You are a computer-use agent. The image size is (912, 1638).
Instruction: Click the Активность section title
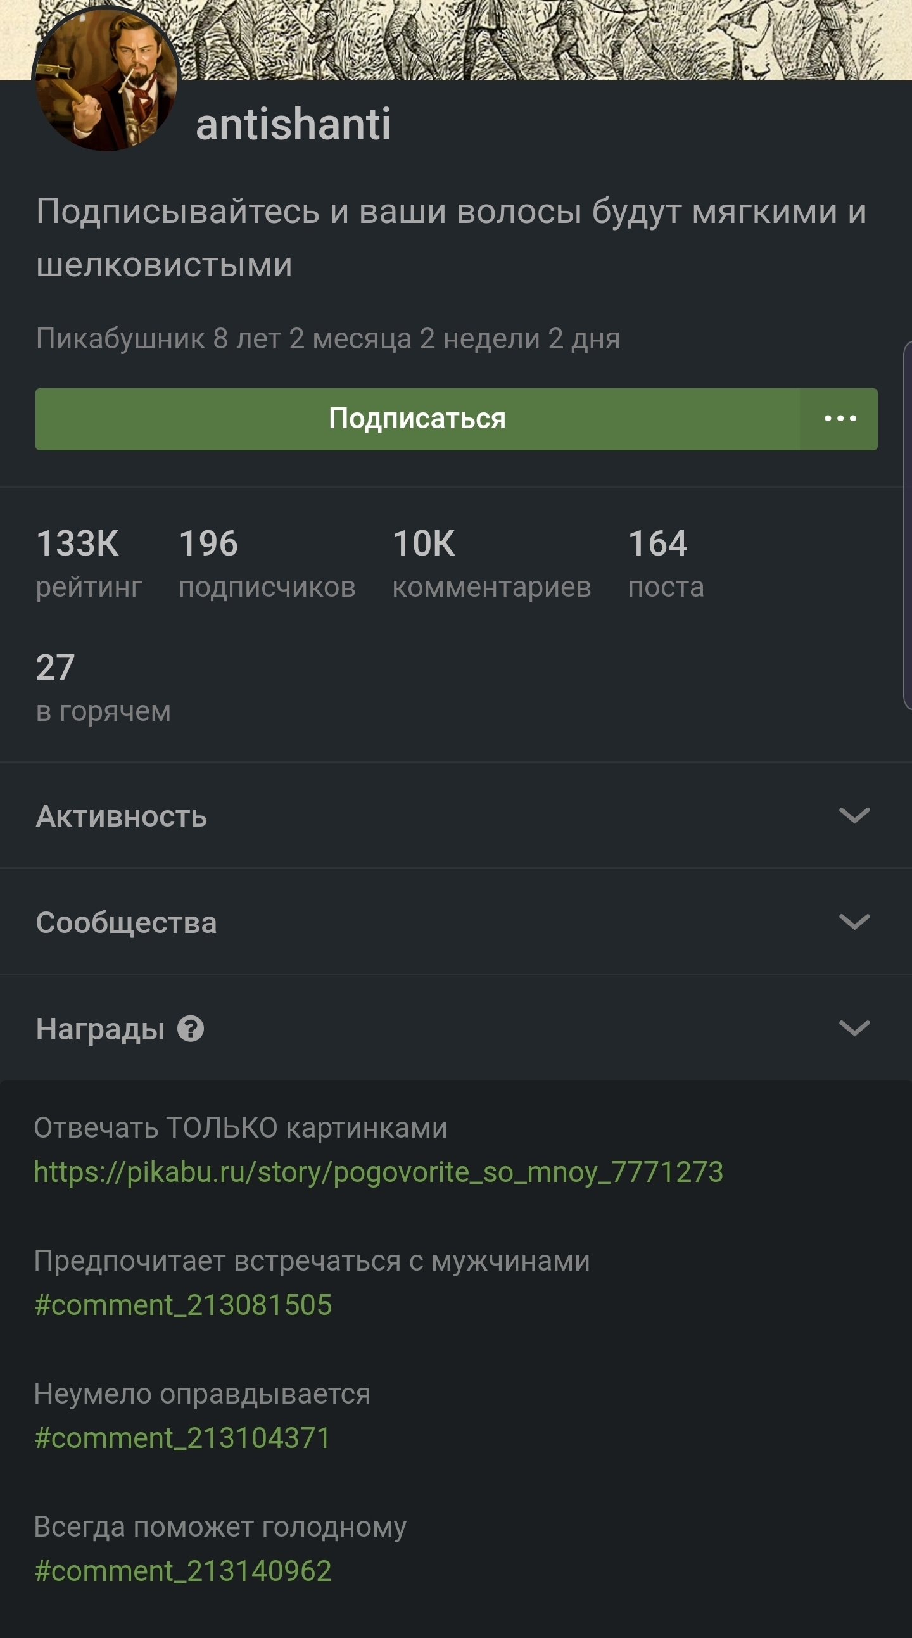point(122,816)
